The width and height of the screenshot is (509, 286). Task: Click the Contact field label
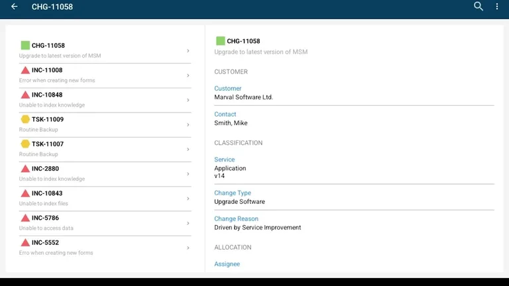tap(225, 115)
